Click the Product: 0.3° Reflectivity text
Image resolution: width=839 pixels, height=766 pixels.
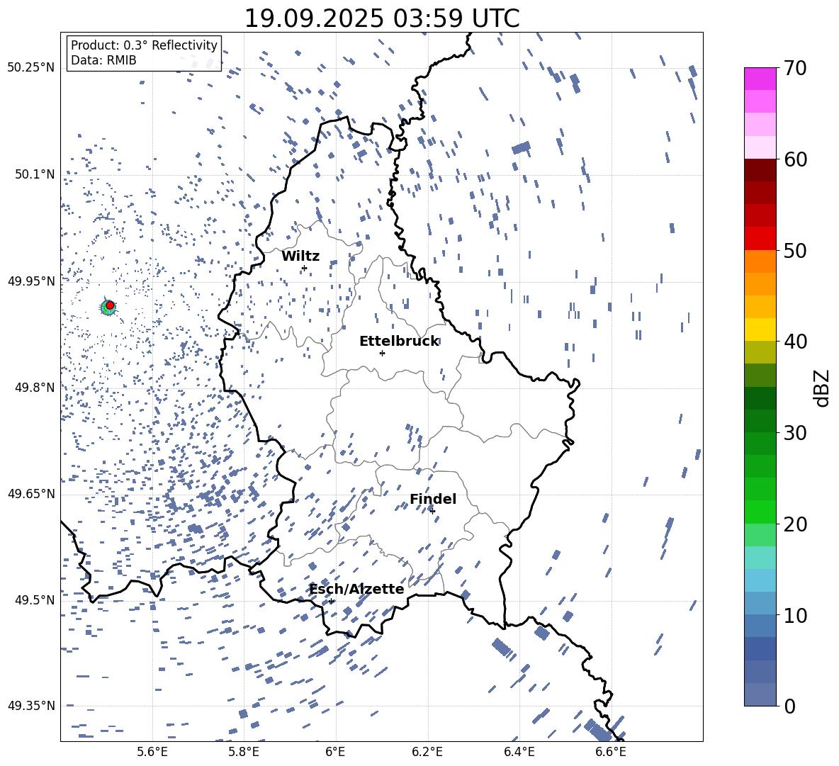point(144,45)
